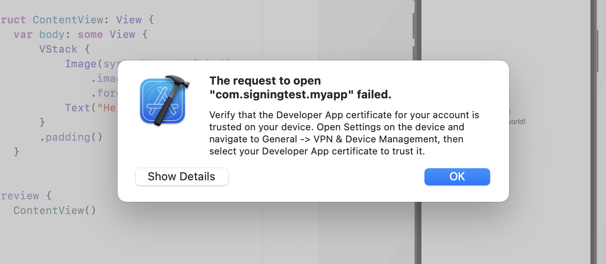Viewport: 606px width, 264px height.
Task: Place cursor on the ContentView struct name
Action: 68,20
